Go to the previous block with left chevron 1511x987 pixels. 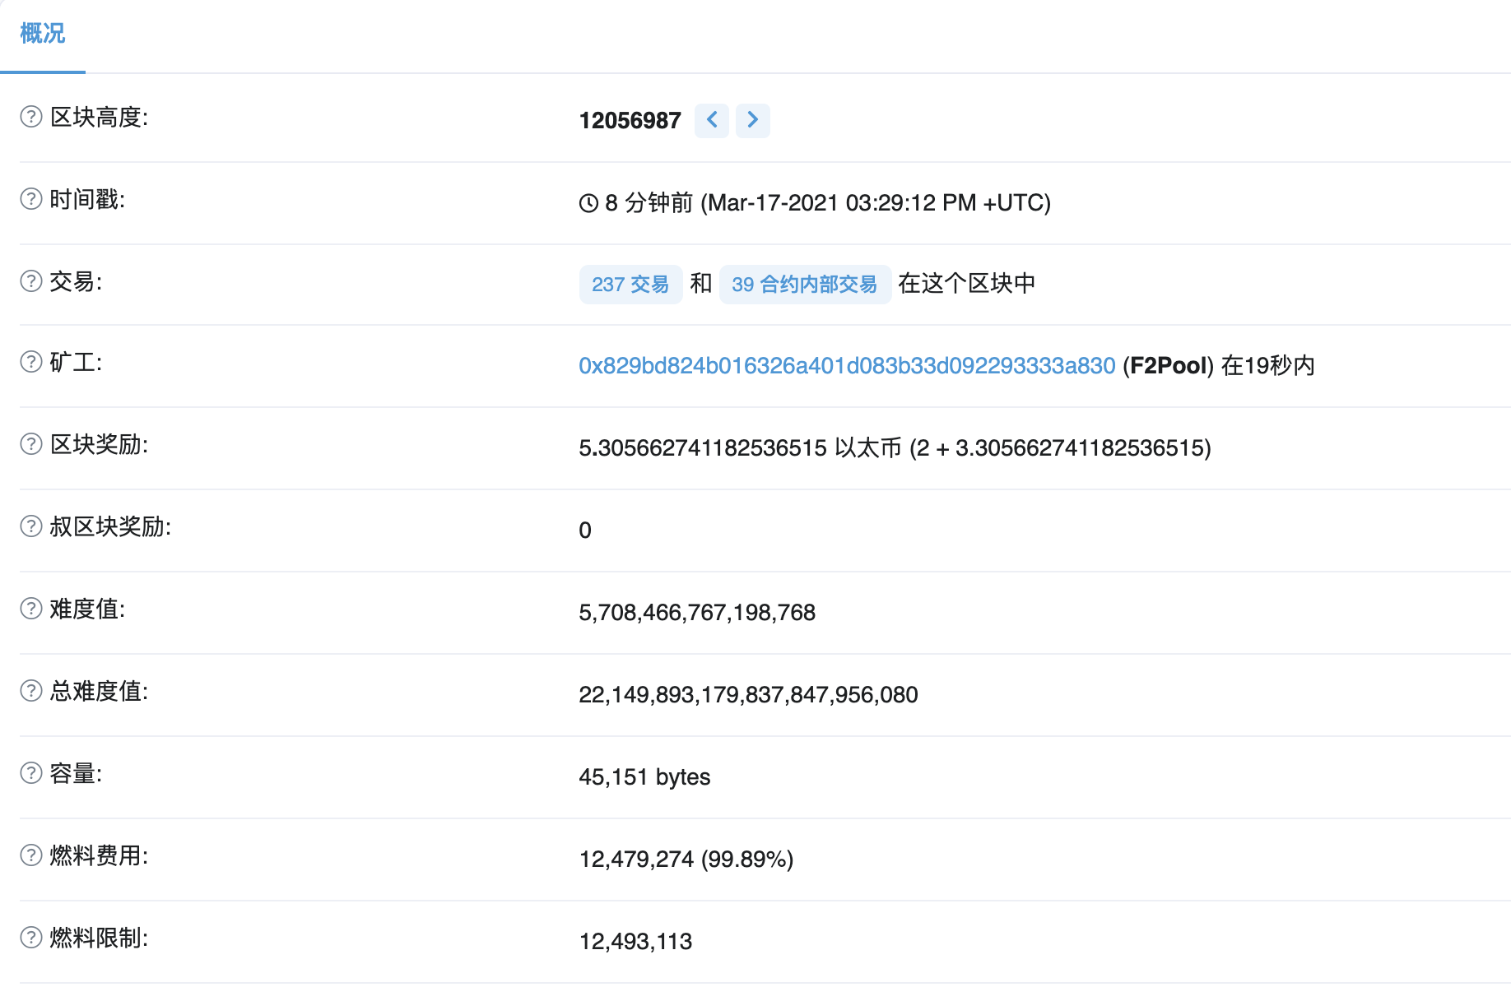click(x=712, y=120)
